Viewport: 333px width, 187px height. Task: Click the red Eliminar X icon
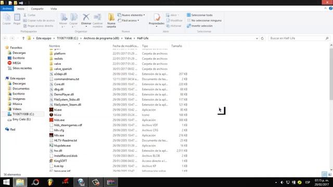point(86,17)
